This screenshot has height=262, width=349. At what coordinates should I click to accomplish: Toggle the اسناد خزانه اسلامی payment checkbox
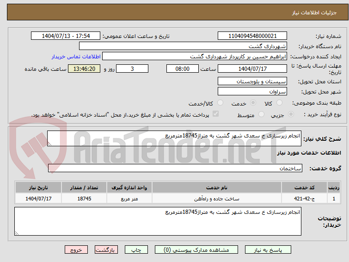(215, 114)
